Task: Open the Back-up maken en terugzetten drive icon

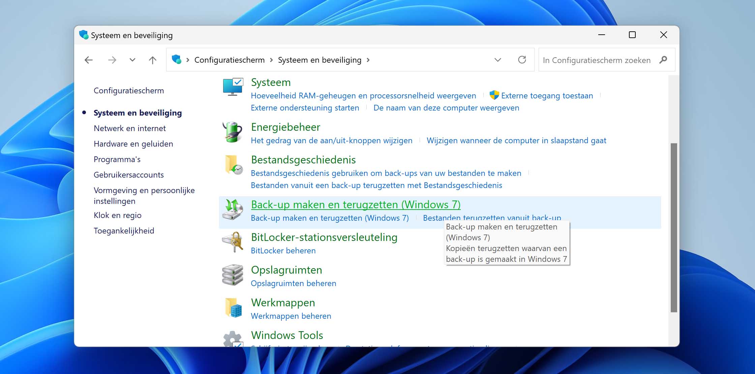Action: 233,209
